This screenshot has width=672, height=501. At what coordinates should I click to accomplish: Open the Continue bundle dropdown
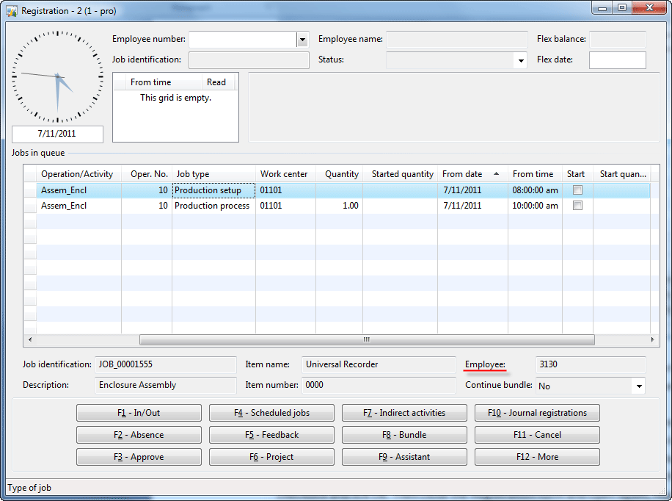click(638, 386)
